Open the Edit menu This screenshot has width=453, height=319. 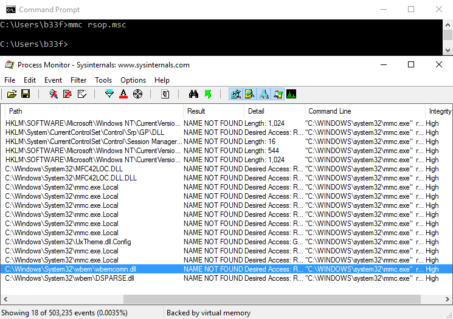[x=30, y=80]
